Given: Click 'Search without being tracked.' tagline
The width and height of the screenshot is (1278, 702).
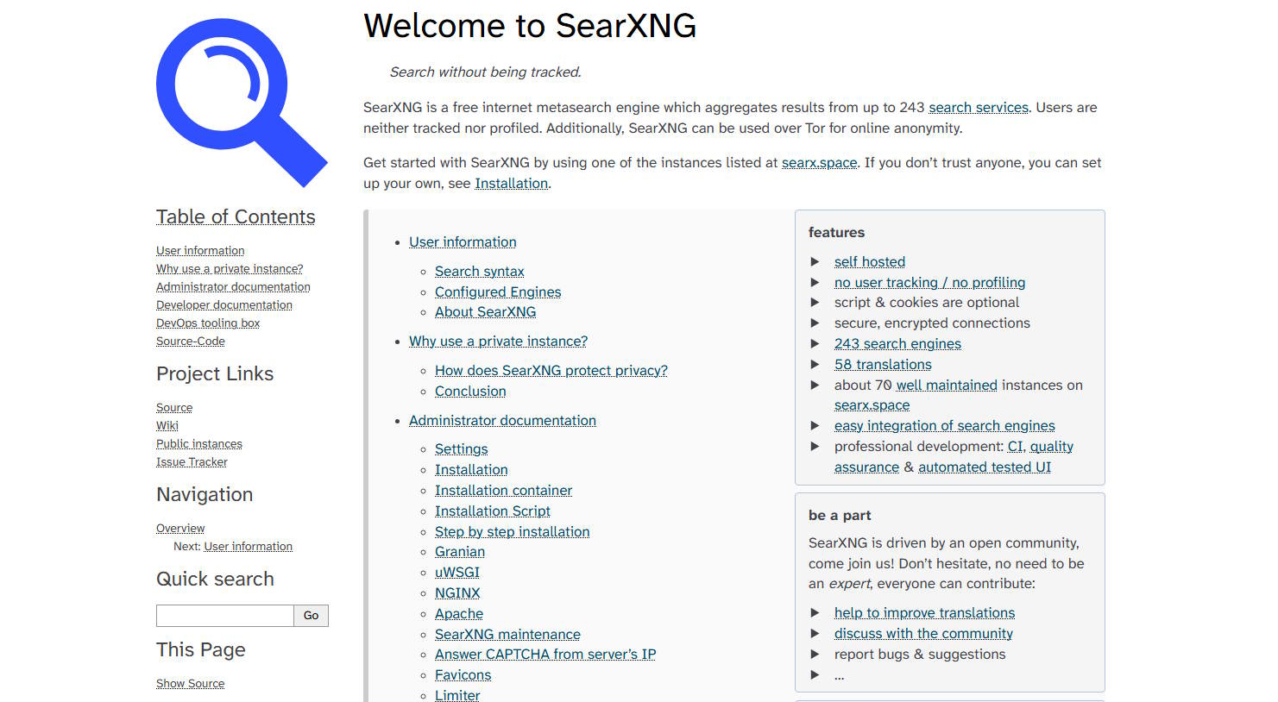Looking at the screenshot, I should 486,72.
